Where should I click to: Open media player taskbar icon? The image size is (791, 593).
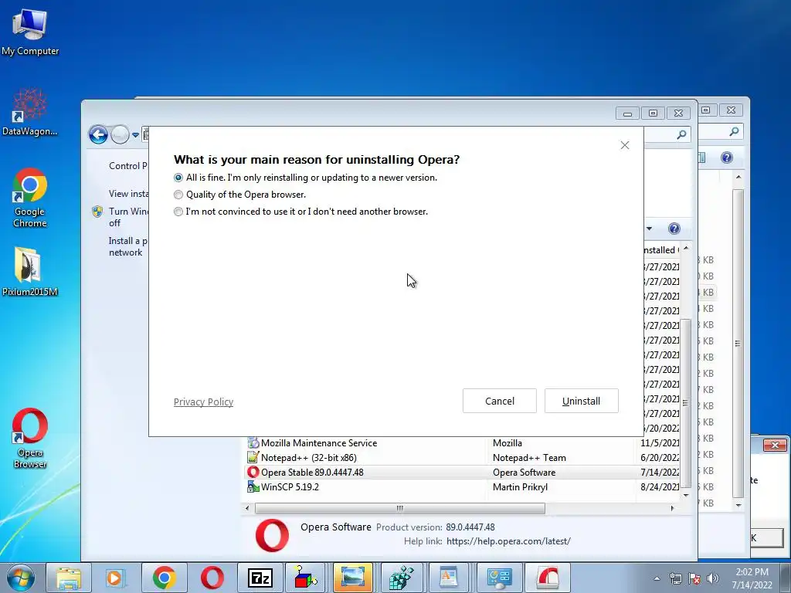[x=116, y=578]
